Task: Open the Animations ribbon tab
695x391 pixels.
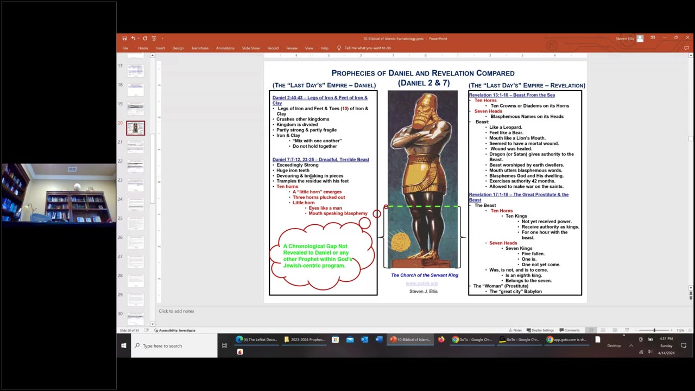Action: tap(225, 48)
